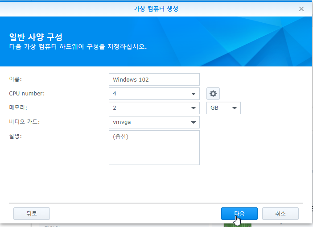The height and width of the screenshot is (227, 313).
Task: Click the 다음 가상 컴퓨터 하드웨어 구성을 지정하십시오 subtitle
Action: pos(78,47)
